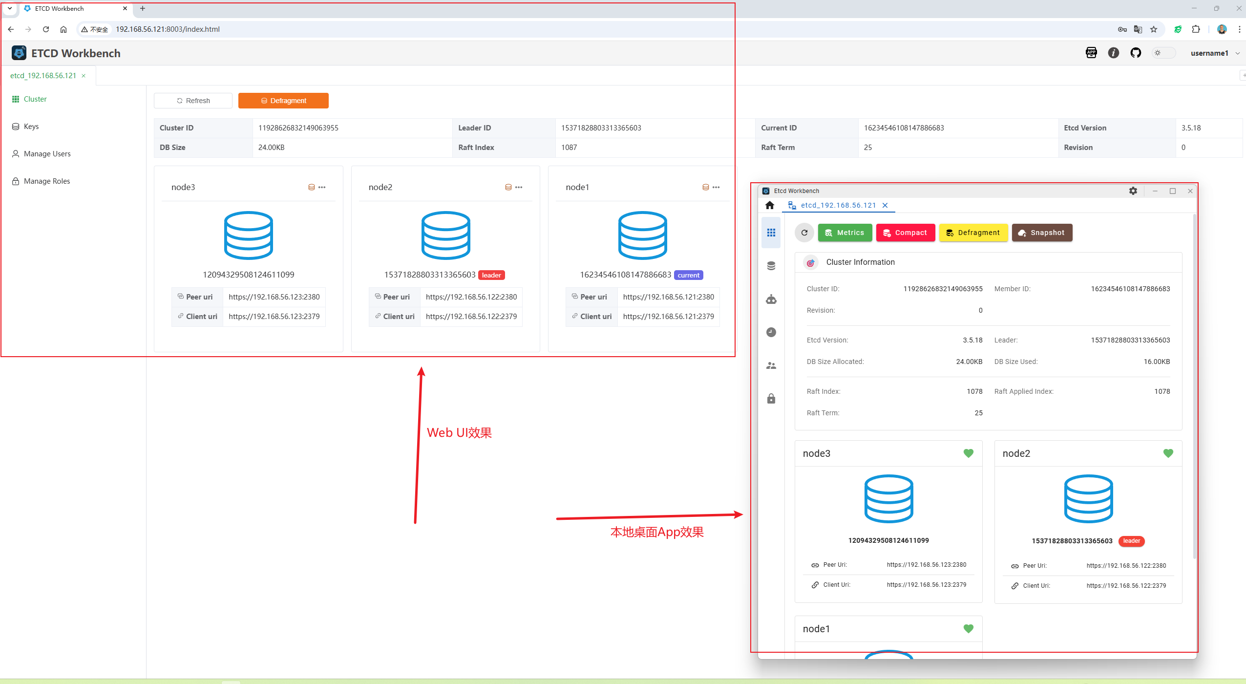The image size is (1246, 684).
Task: Click node1 defragment database icon in web UI
Action: [706, 187]
